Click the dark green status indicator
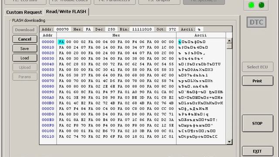This screenshot has height=157, width=279. (262, 5)
